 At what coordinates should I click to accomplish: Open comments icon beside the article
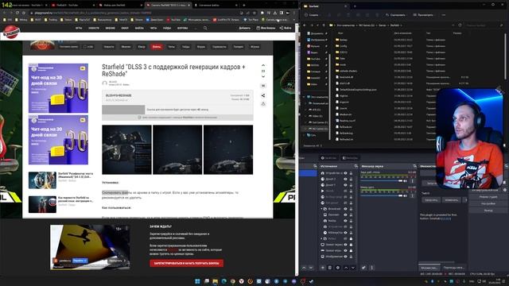click(x=263, y=86)
